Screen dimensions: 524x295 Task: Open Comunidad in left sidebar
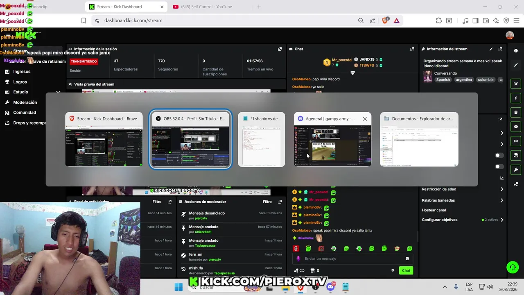[25, 112]
